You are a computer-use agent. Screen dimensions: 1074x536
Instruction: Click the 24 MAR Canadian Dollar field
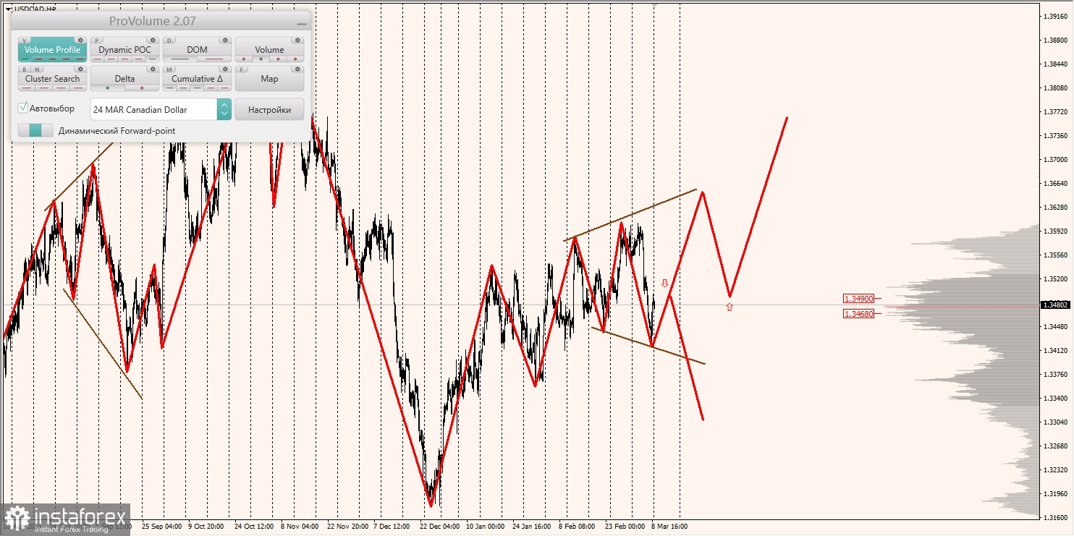point(153,109)
